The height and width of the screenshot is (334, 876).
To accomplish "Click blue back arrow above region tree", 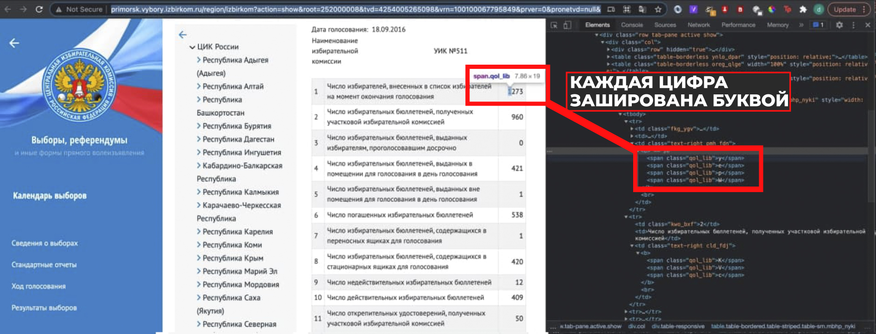I will (x=183, y=34).
